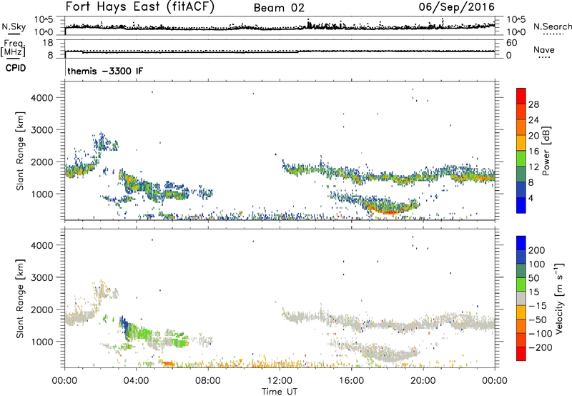This screenshot has width=572, height=396.
Task: Click the 'Freq. [MHz]' axis label
Action: [x=14, y=48]
